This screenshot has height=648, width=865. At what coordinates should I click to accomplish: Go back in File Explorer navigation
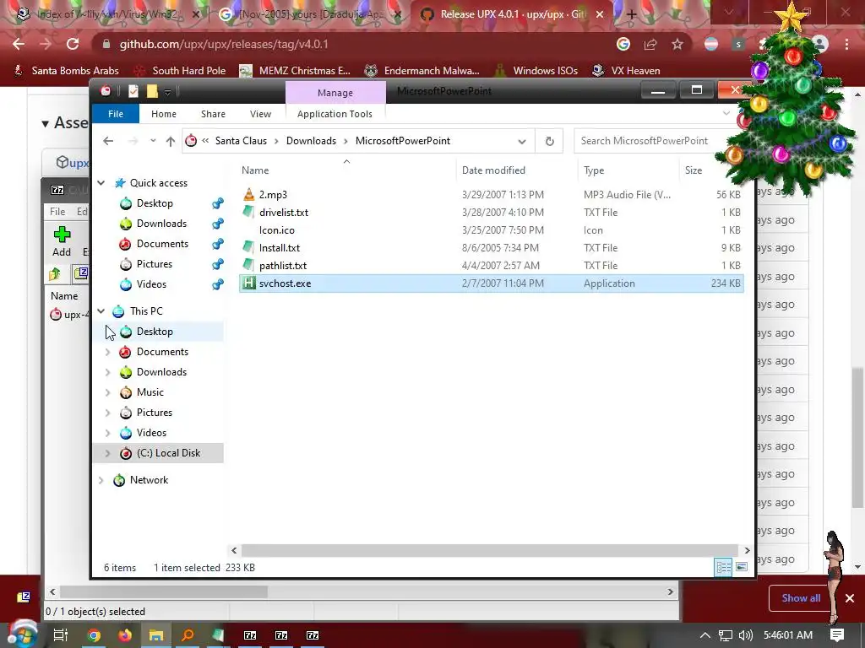[x=108, y=141]
